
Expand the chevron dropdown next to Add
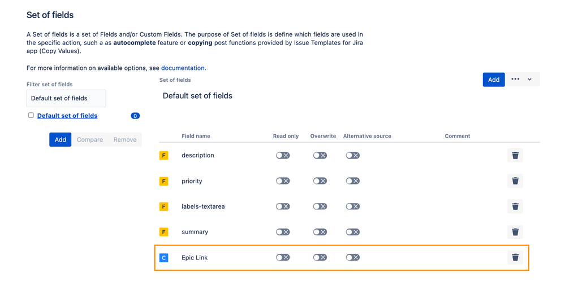[529, 80]
